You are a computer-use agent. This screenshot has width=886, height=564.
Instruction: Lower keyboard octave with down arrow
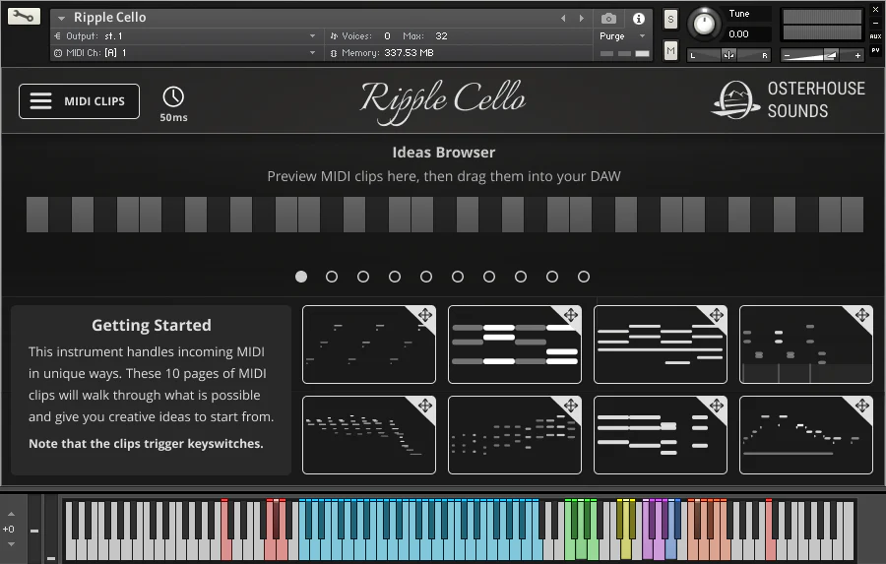tap(11, 544)
